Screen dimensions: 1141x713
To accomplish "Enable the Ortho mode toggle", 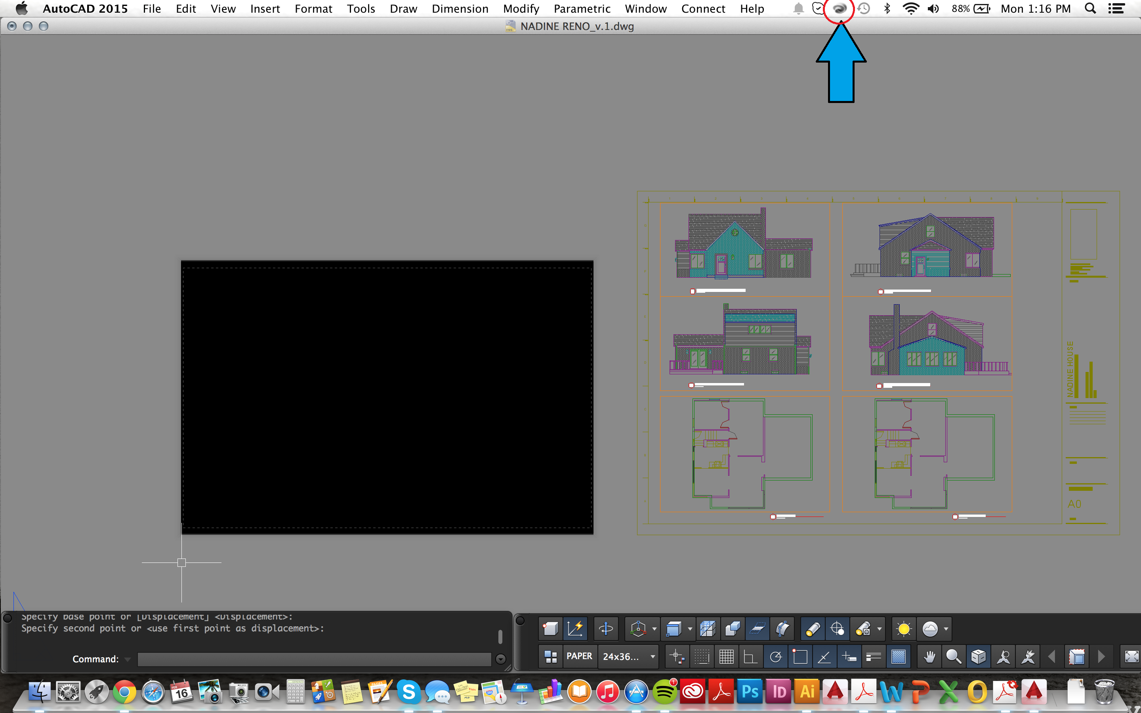I will (x=749, y=657).
